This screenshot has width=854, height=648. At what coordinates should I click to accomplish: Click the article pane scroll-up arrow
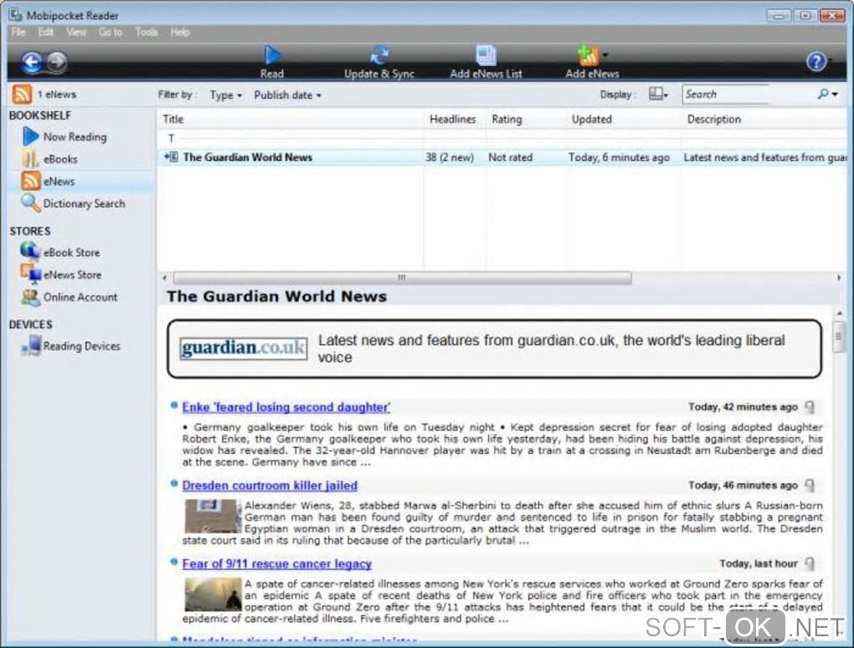click(839, 313)
